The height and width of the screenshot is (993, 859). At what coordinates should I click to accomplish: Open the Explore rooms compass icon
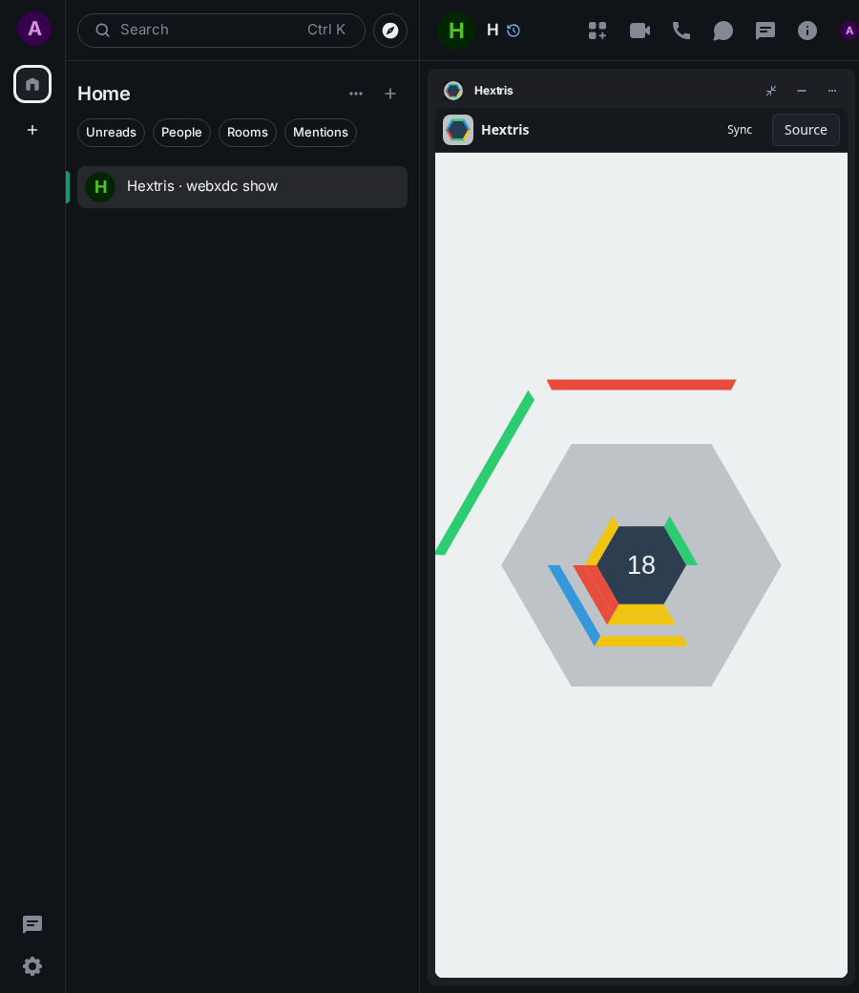click(x=390, y=31)
